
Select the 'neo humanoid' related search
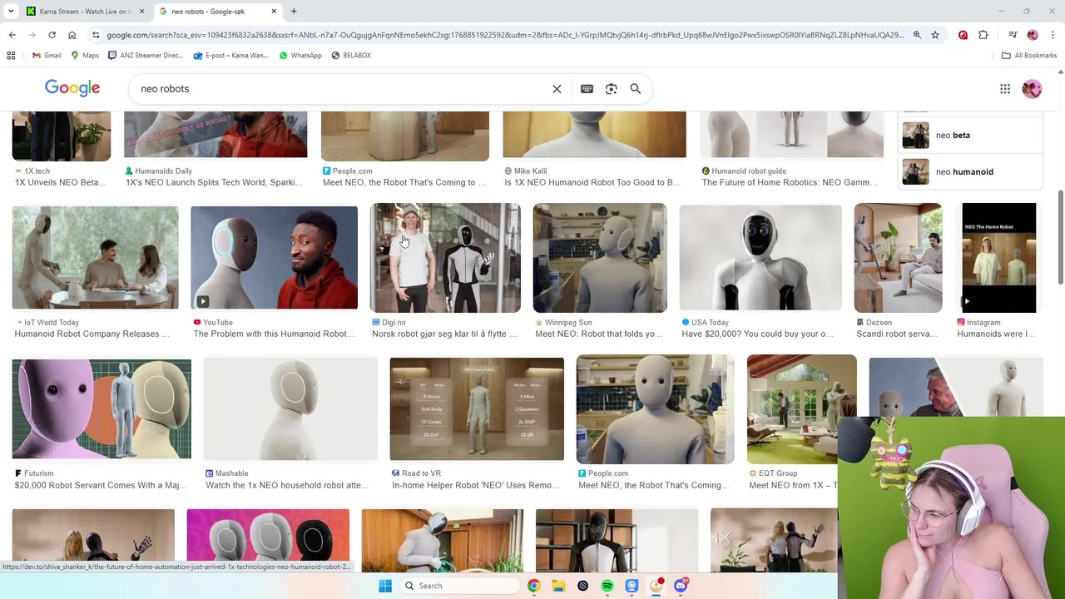point(970,171)
